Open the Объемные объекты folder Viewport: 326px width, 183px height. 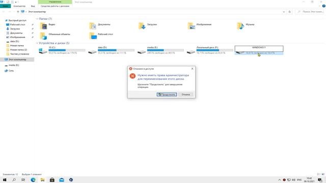(55, 36)
